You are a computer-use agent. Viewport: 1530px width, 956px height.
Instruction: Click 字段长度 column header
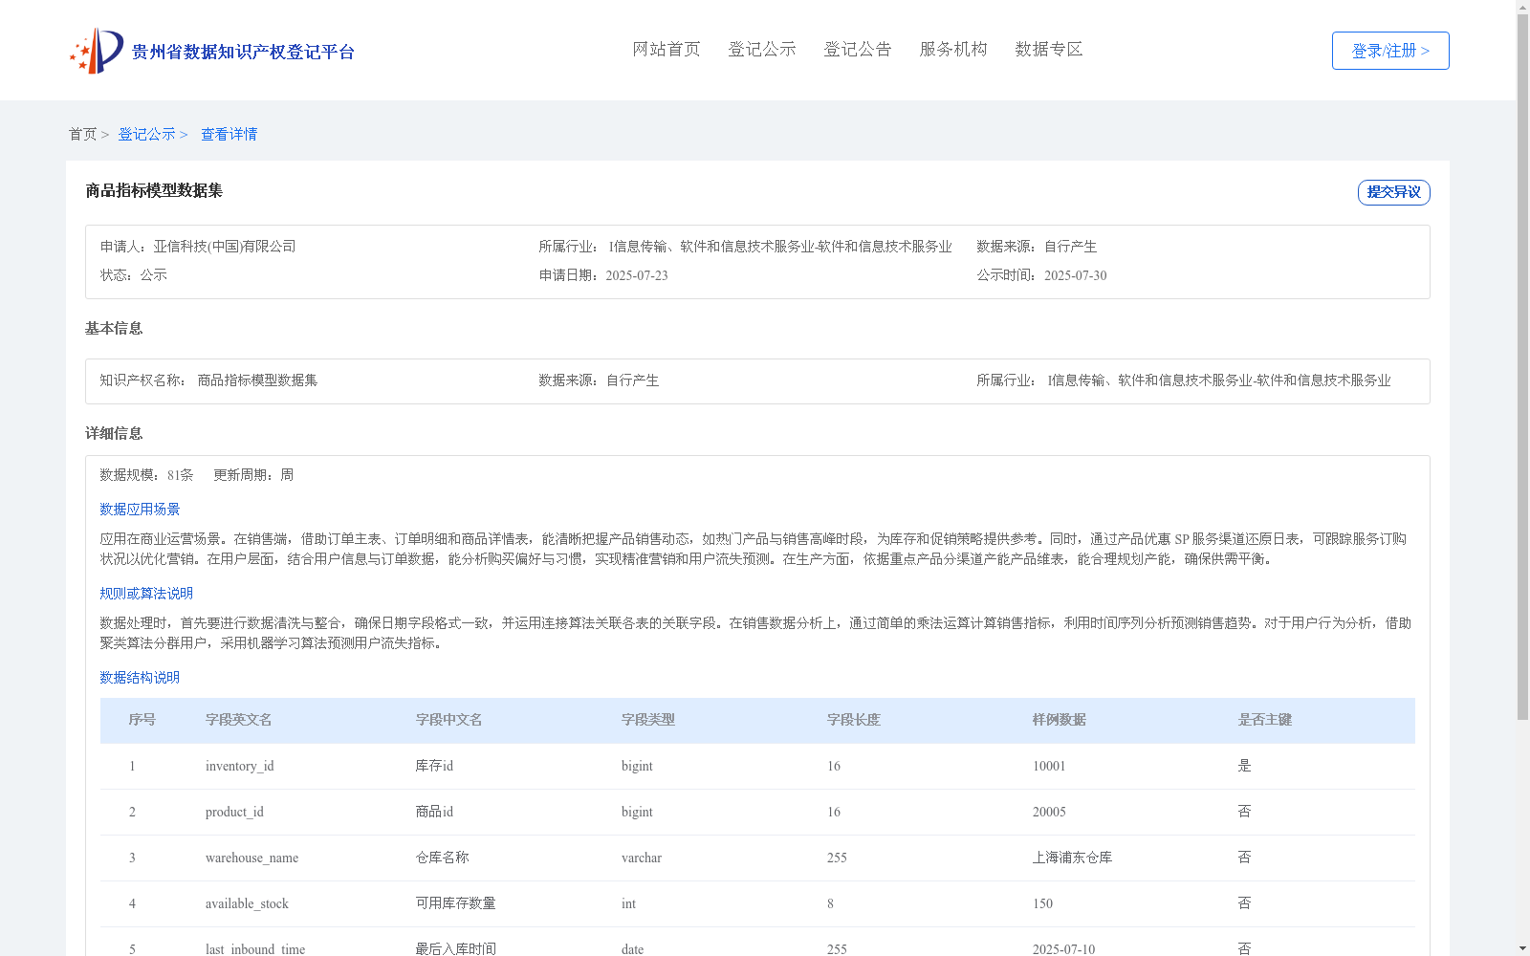coord(854,720)
